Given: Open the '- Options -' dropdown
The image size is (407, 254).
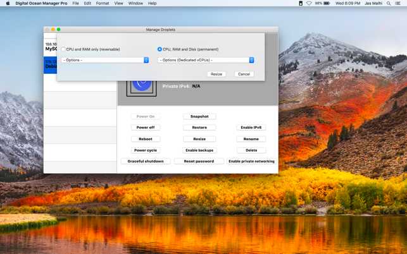Looking at the screenshot, I should (x=105, y=60).
